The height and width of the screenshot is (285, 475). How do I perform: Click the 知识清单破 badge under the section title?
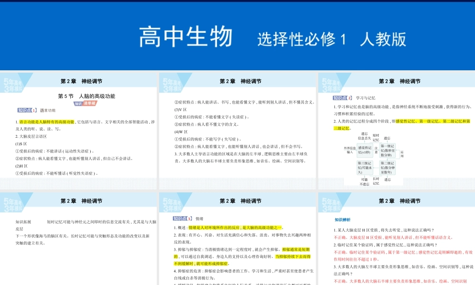click(x=85, y=104)
